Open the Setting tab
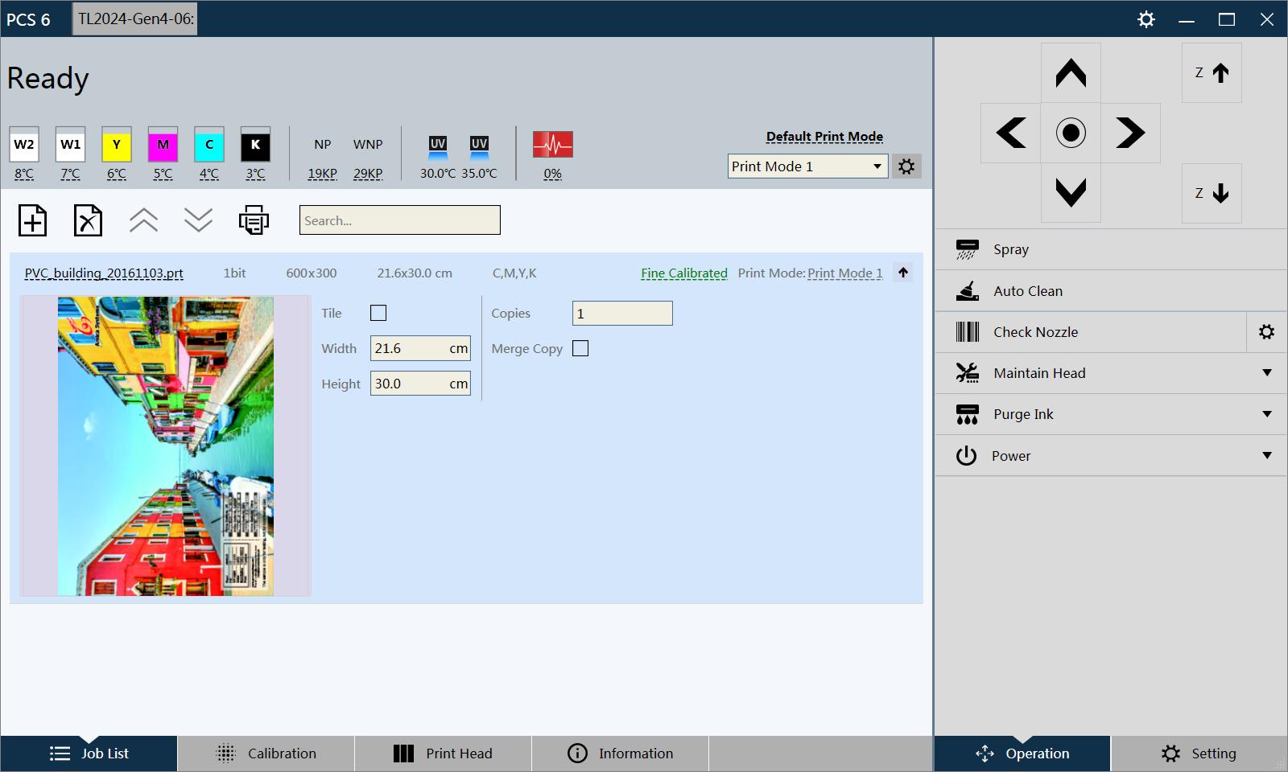 click(1199, 754)
